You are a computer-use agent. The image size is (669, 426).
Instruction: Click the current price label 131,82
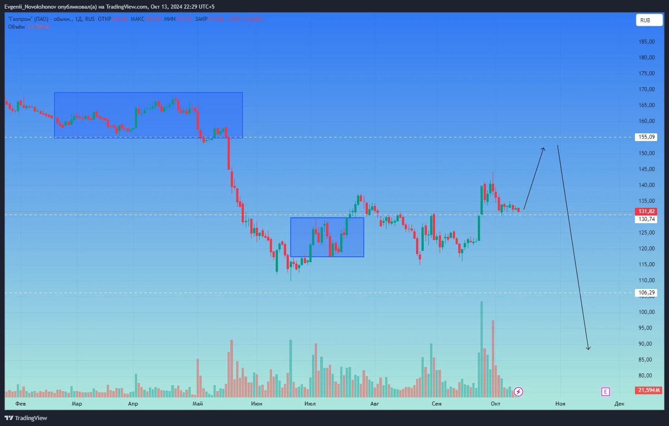[x=647, y=211]
